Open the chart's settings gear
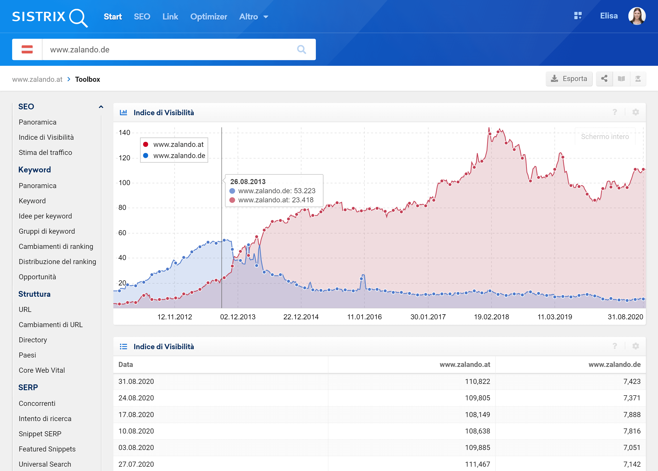This screenshot has width=658, height=471. [635, 112]
